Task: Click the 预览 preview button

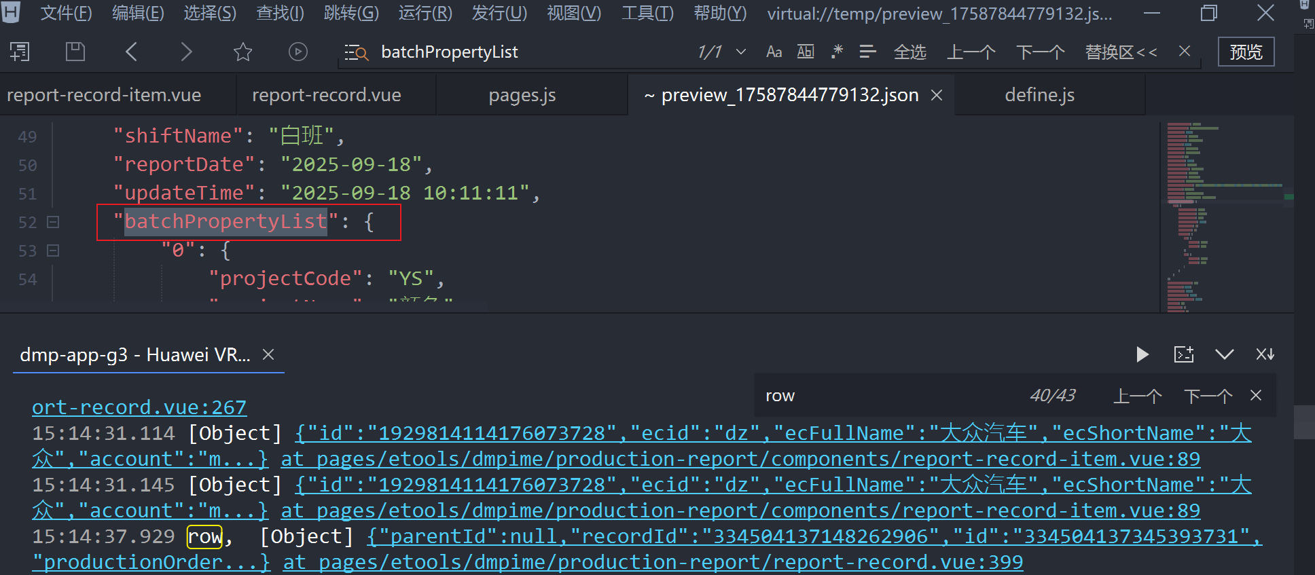Action: pyautogui.click(x=1246, y=52)
